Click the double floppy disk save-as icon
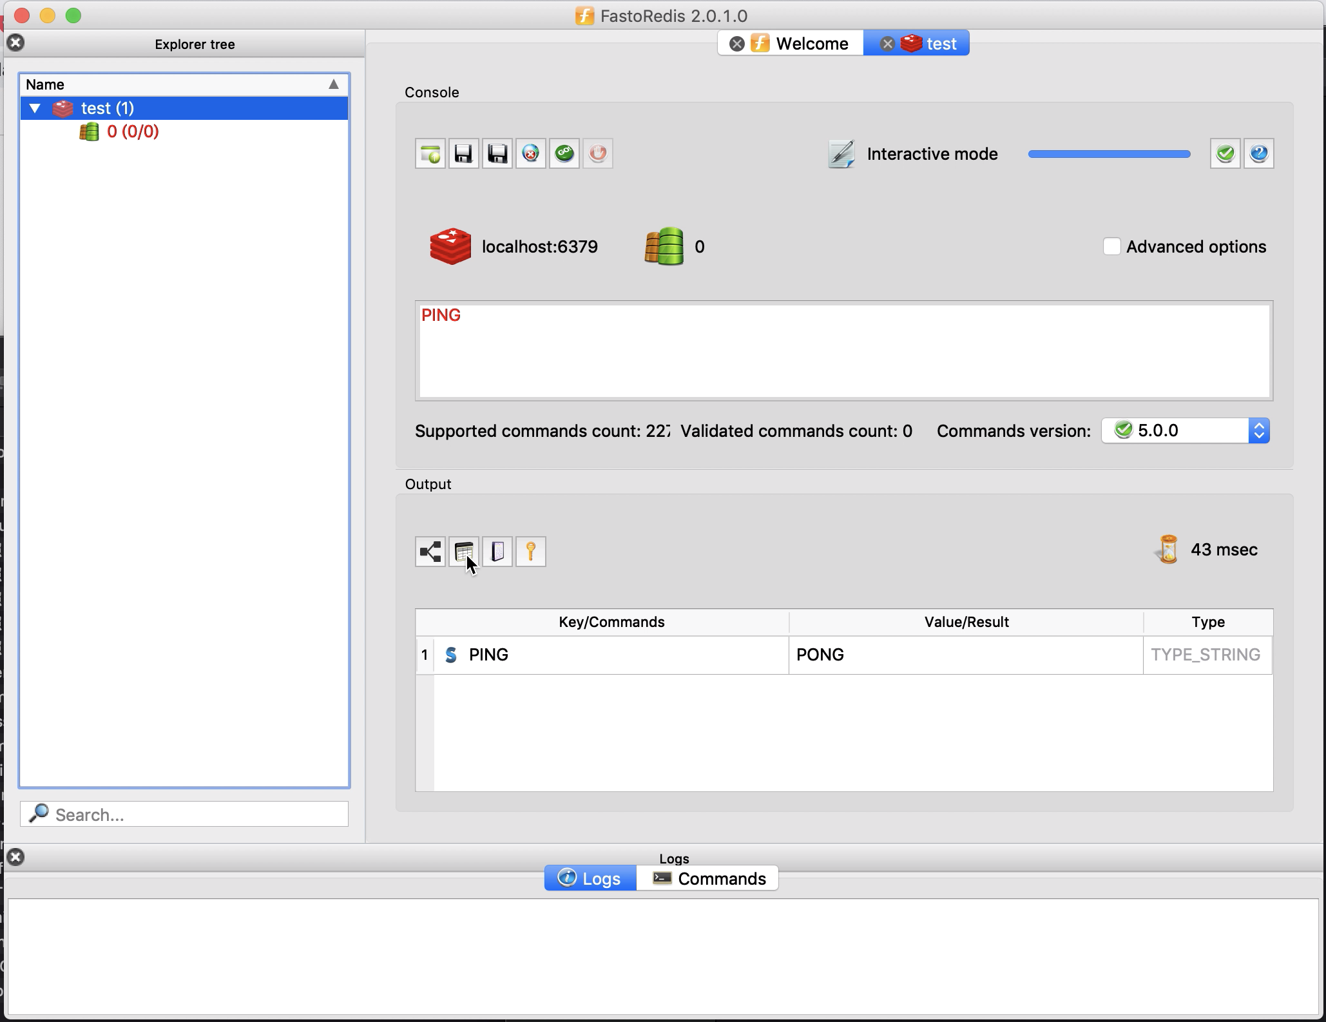This screenshot has width=1326, height=1022. click(x=497, y=153)
